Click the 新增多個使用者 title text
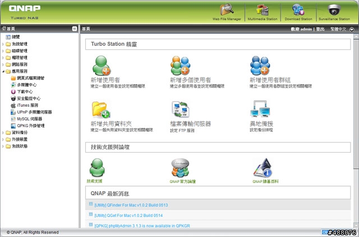359x237 pixels. 190,80
